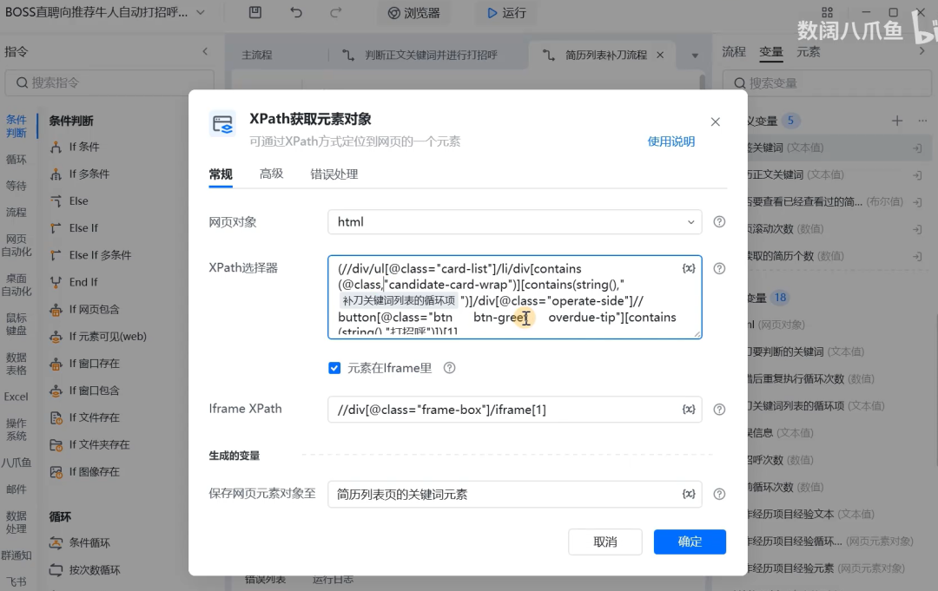Untick the 元素在Iframe里 checkbox

point(334,368)
